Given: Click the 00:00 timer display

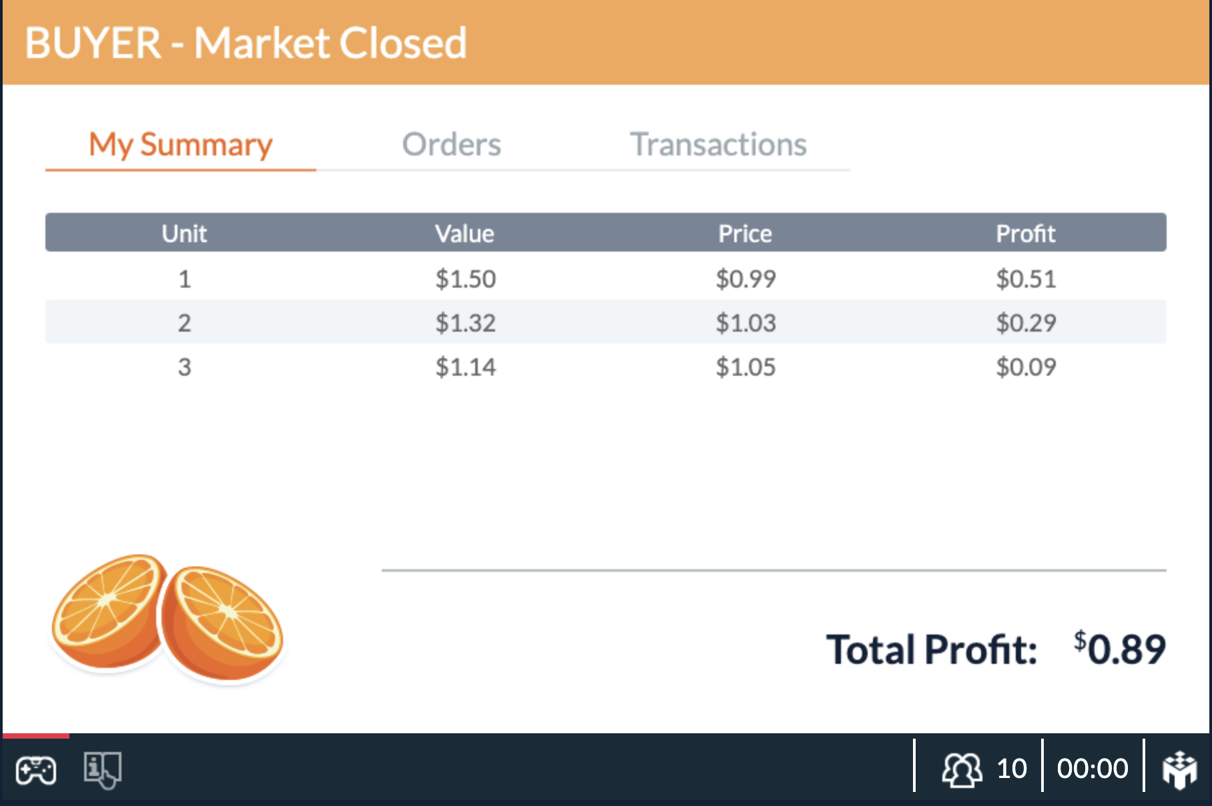Looking at the screenshot, I should (x=1093, y=769).
